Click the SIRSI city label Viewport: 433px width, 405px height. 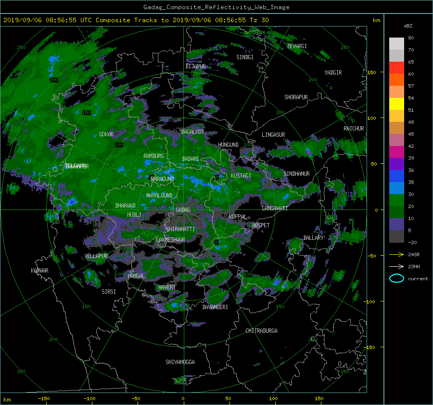coord(109,292)
